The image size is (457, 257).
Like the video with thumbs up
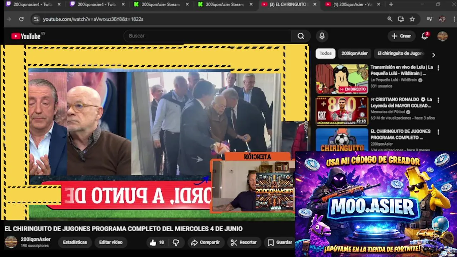point(157,242)
